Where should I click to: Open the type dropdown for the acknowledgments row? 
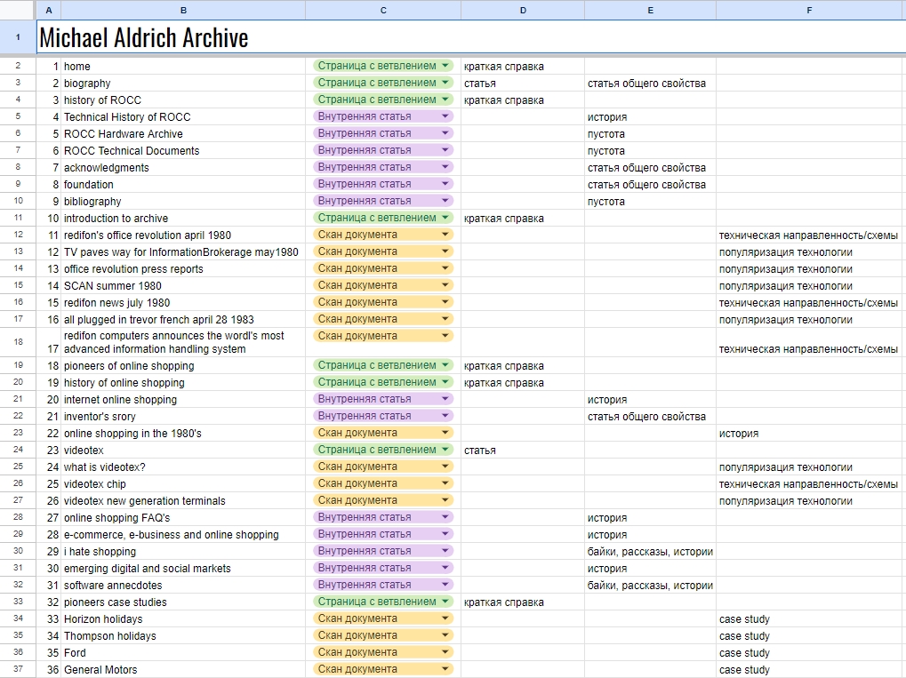(x=445, y=167)
